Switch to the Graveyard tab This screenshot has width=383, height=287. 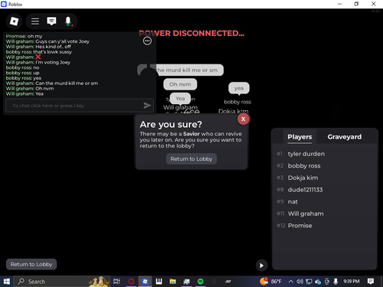(345, 137)
